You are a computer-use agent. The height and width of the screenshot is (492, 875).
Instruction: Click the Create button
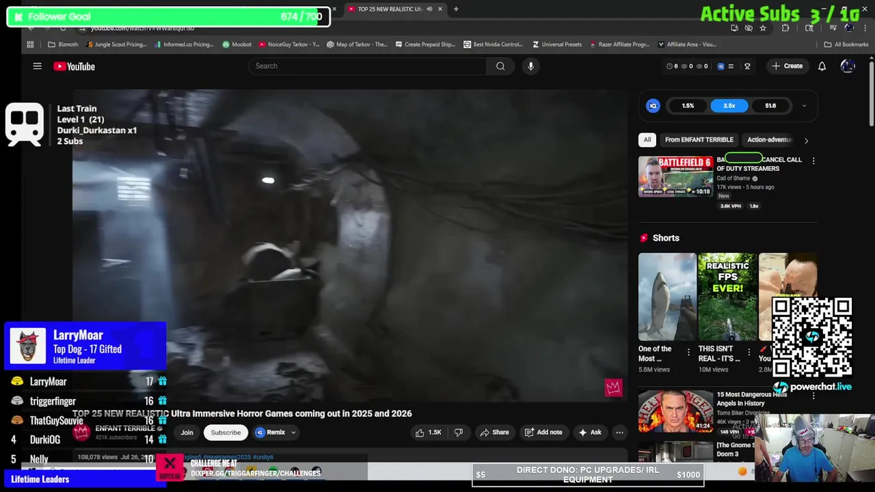coord(787,66)
